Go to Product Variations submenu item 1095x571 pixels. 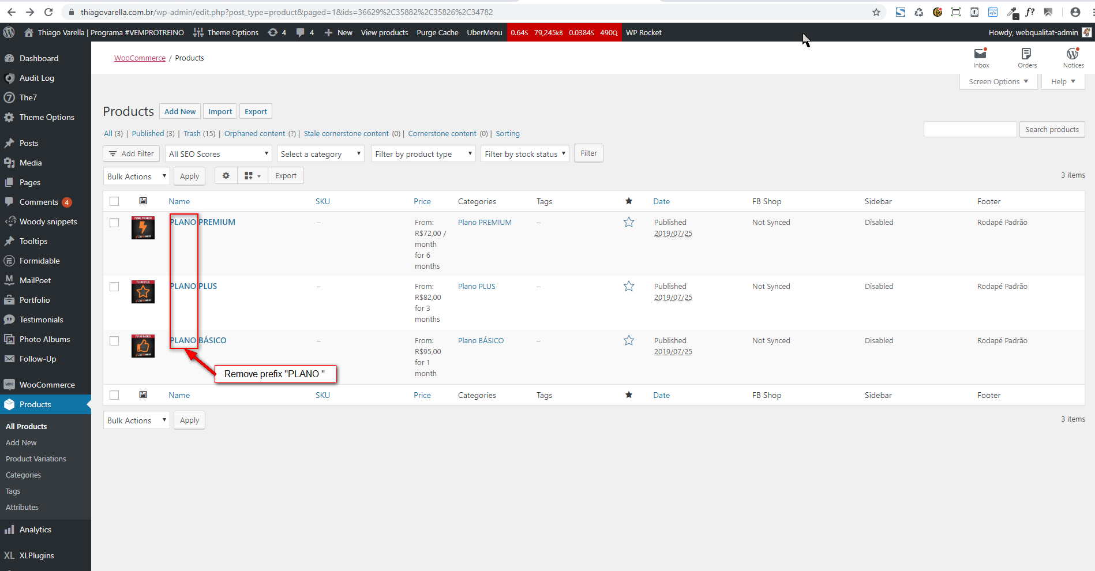click(36, 459)
